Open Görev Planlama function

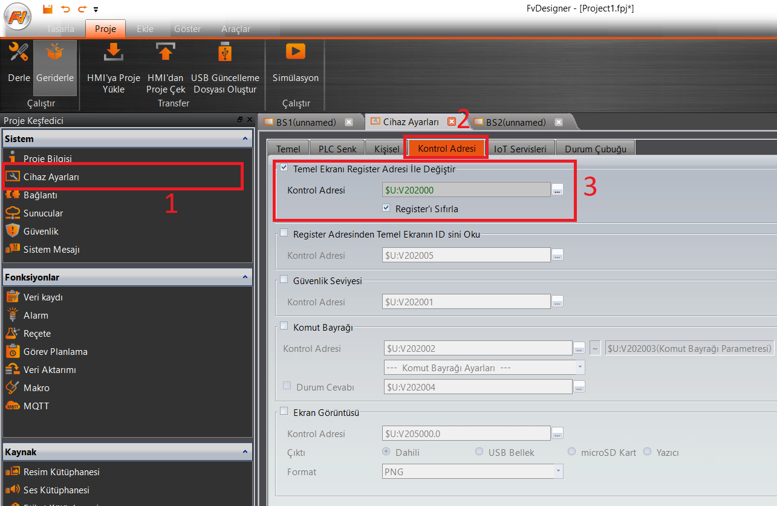55,351
